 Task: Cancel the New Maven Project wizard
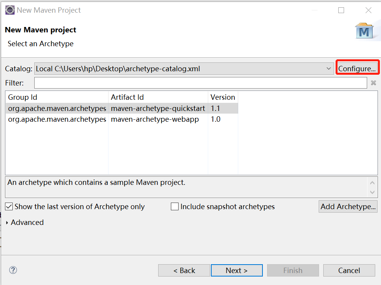point(349,270)
